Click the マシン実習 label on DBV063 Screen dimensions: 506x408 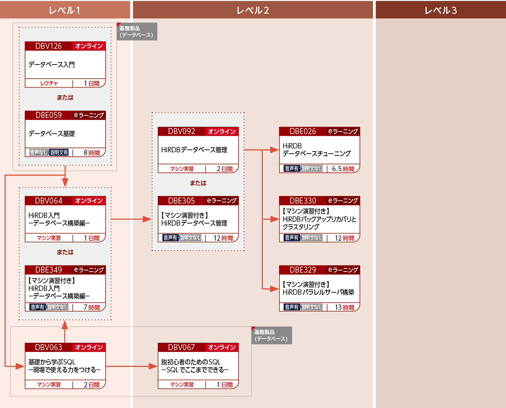[x=49, y=385]
